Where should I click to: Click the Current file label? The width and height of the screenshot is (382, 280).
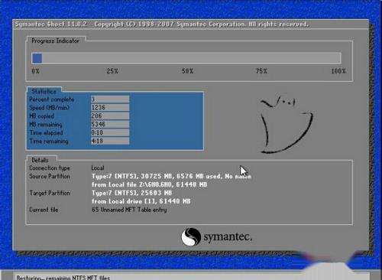click(x=44, y=210)
